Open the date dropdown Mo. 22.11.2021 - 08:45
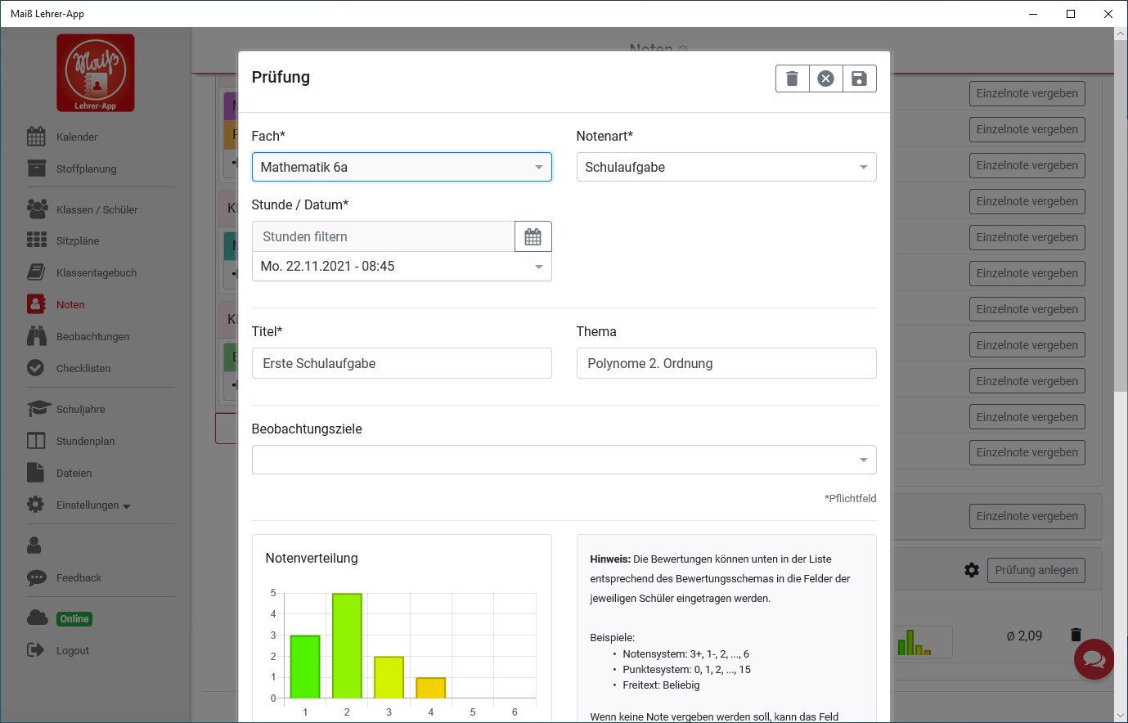Viewport: 1128px width, 723px height. [x=402, y=267]
